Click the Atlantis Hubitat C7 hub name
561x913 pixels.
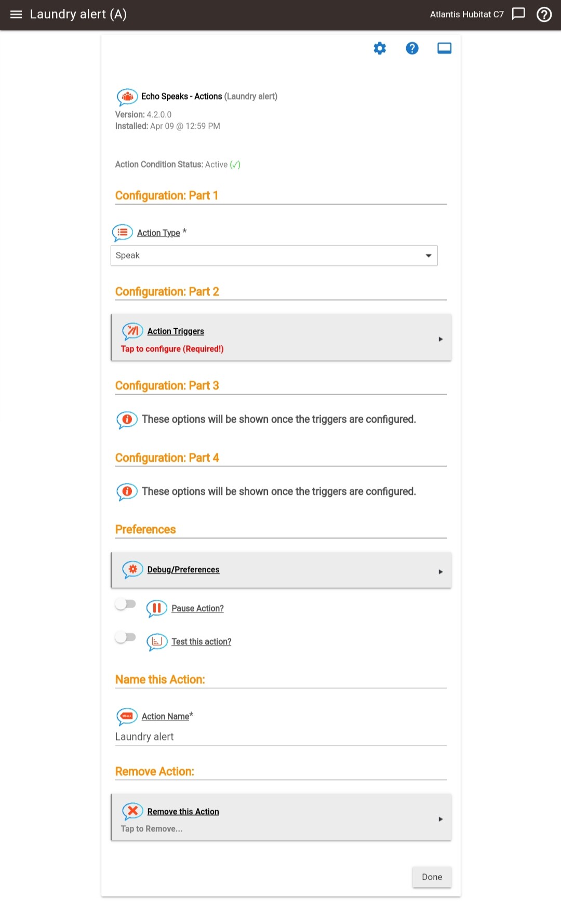pos(466,15)
